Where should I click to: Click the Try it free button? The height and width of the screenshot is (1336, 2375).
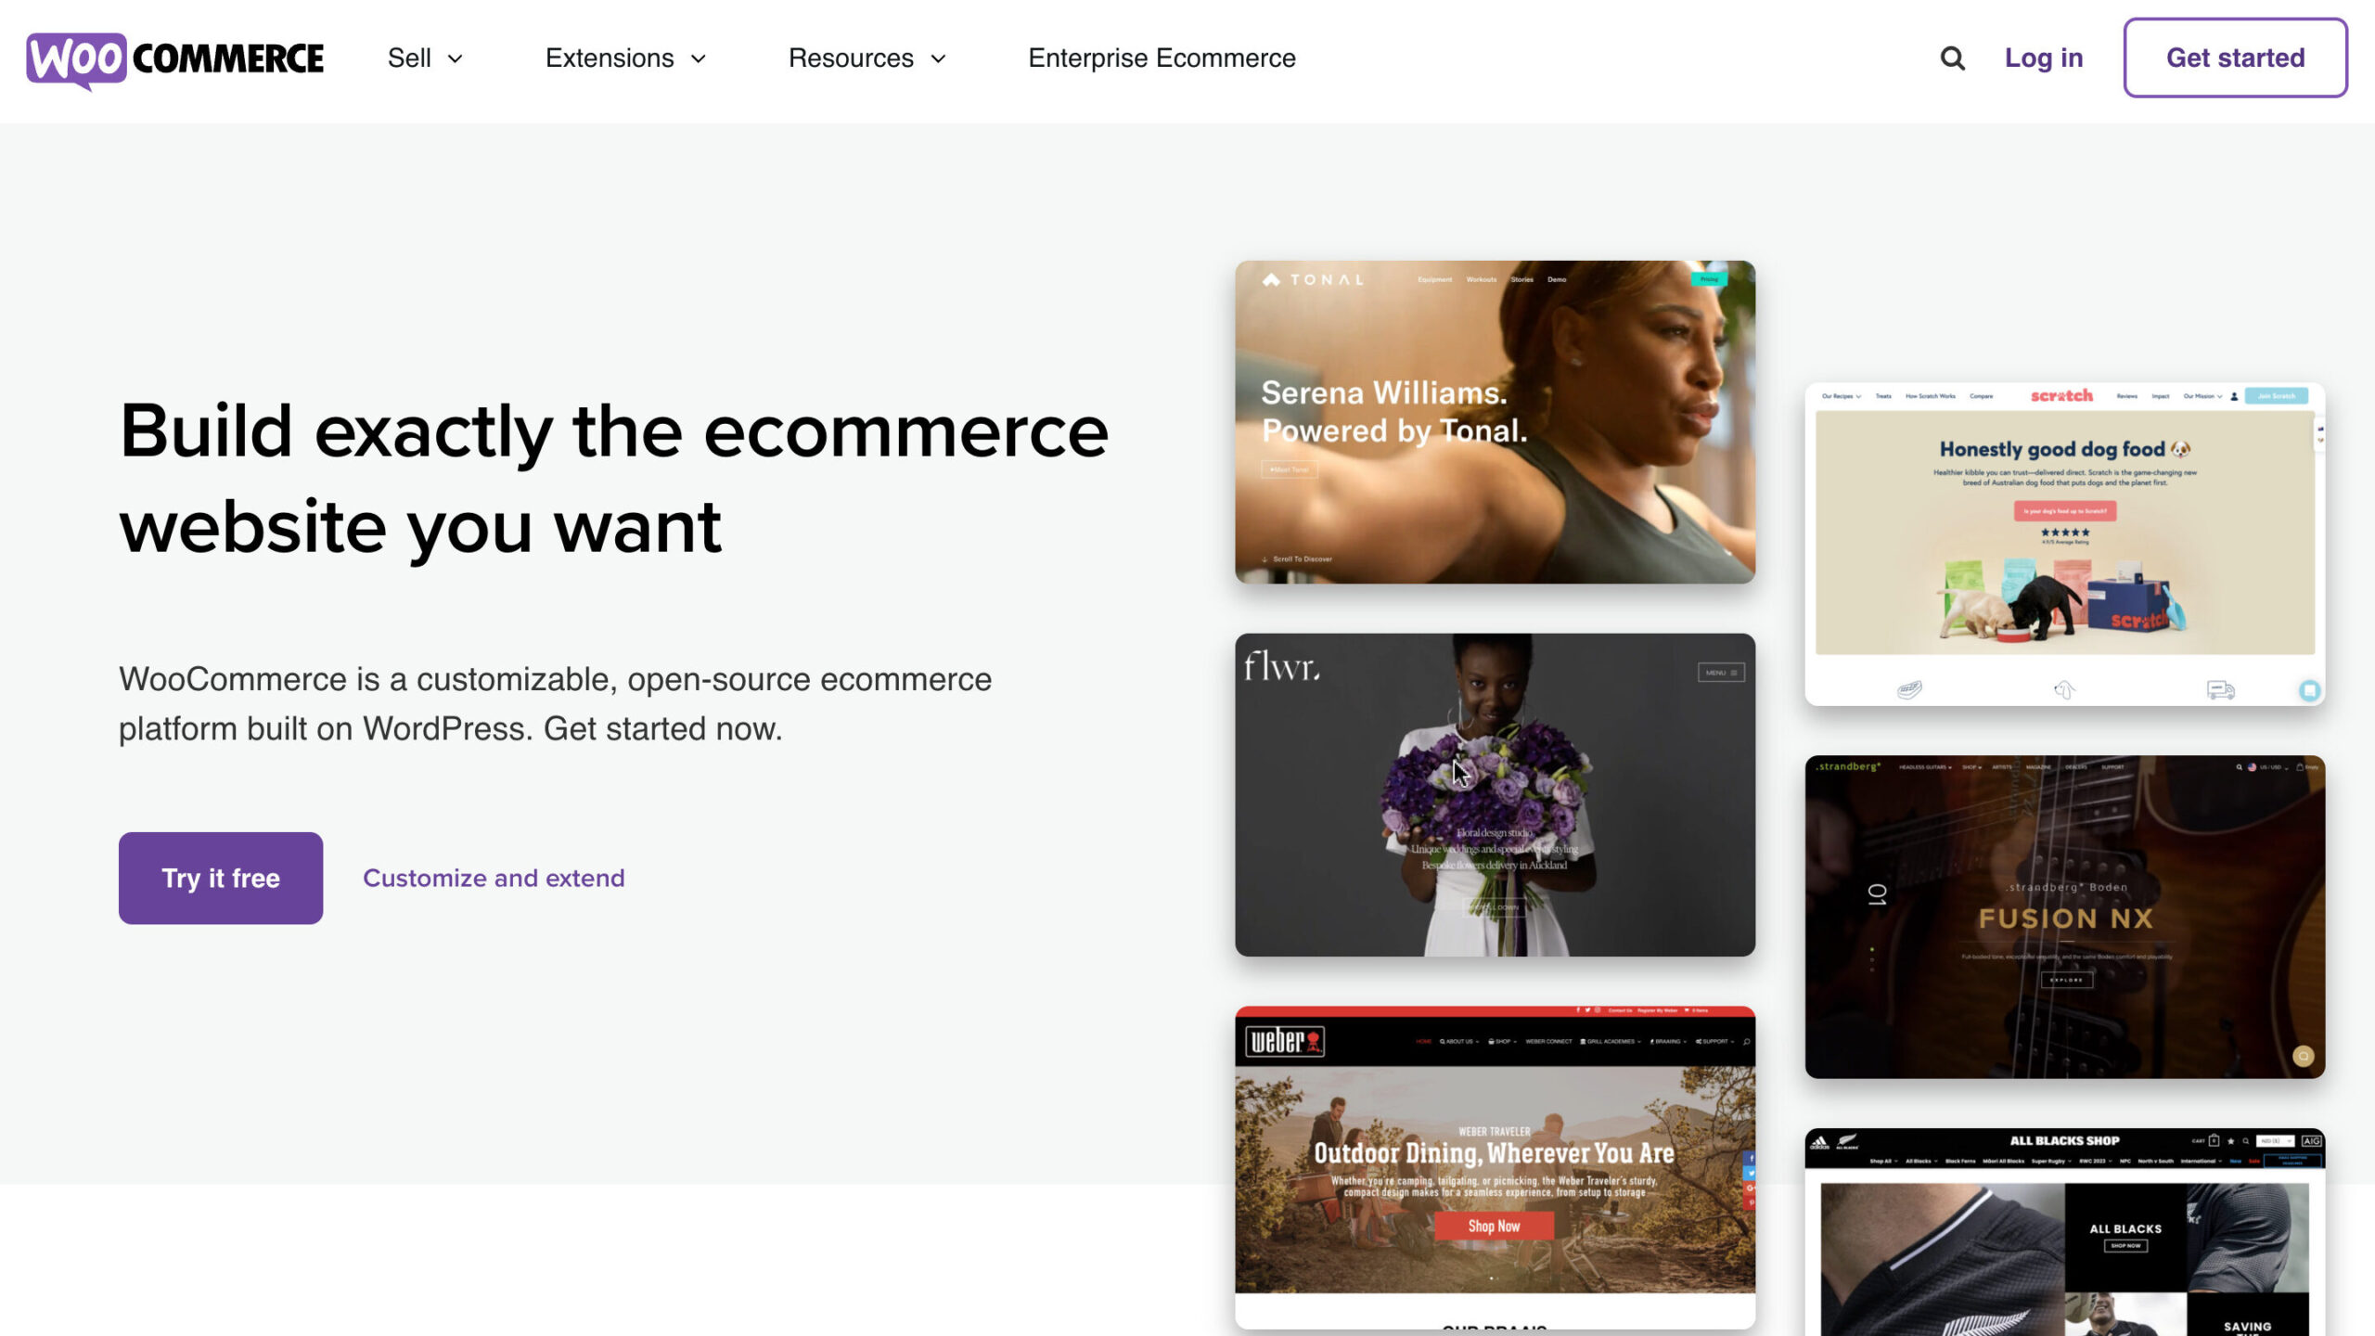(x=220, y=878)
